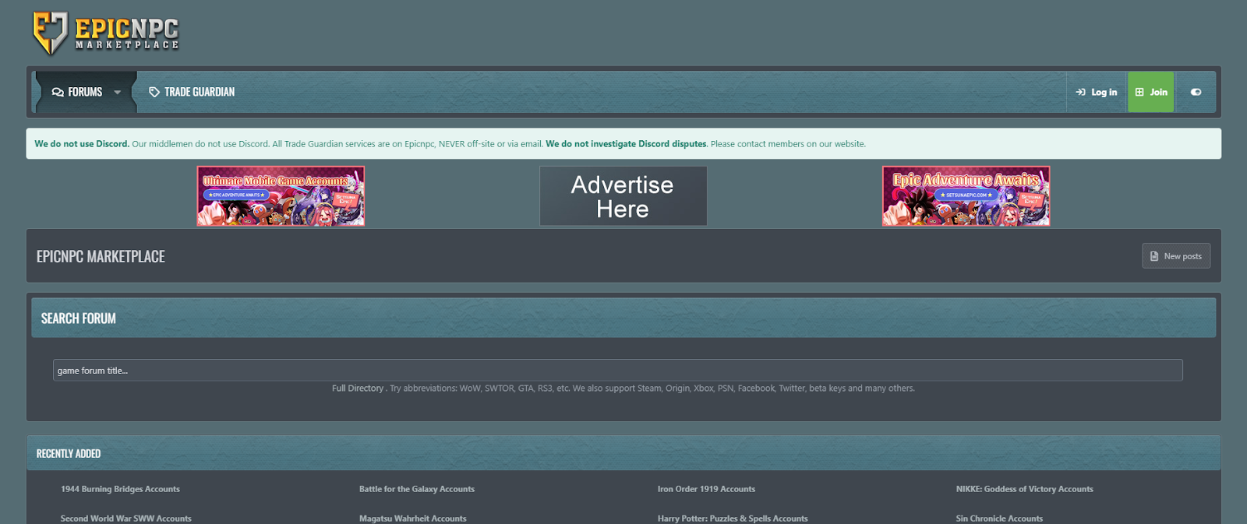
Task: Click the green Join button
Action: click(x=1151, y=92)
